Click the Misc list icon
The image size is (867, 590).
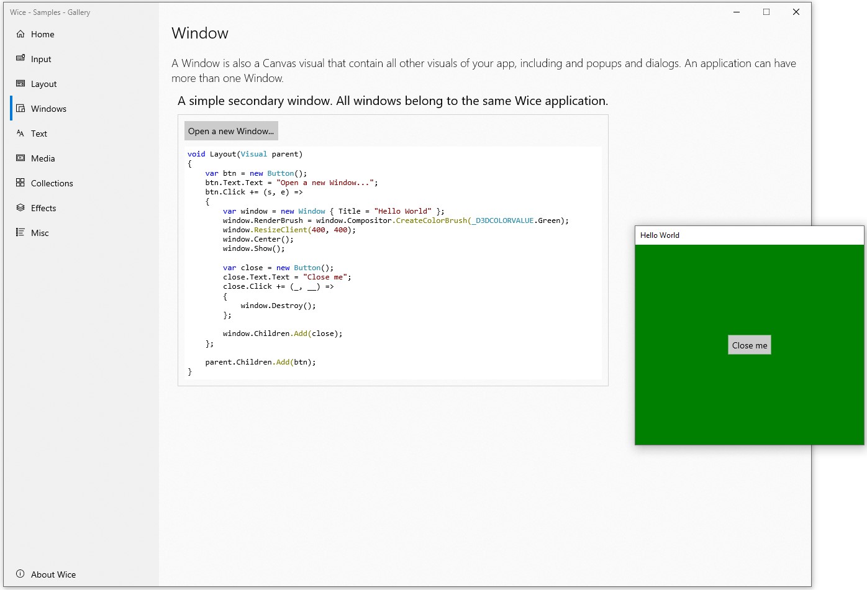point(20,232)
